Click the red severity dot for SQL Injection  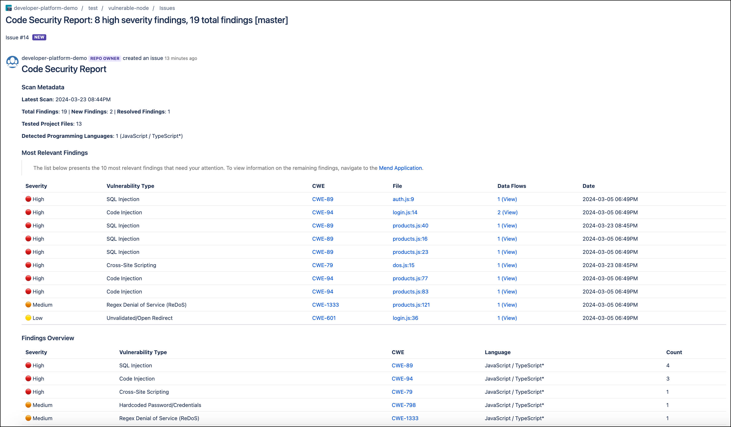point(28,199)
